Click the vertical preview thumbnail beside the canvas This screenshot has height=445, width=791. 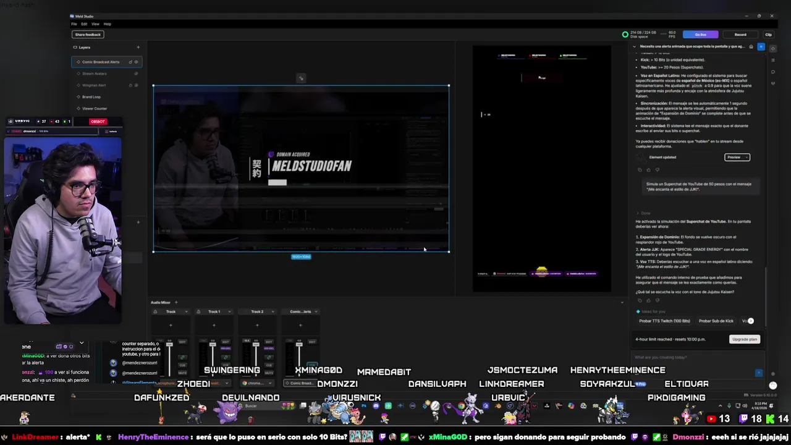point(542,168)
